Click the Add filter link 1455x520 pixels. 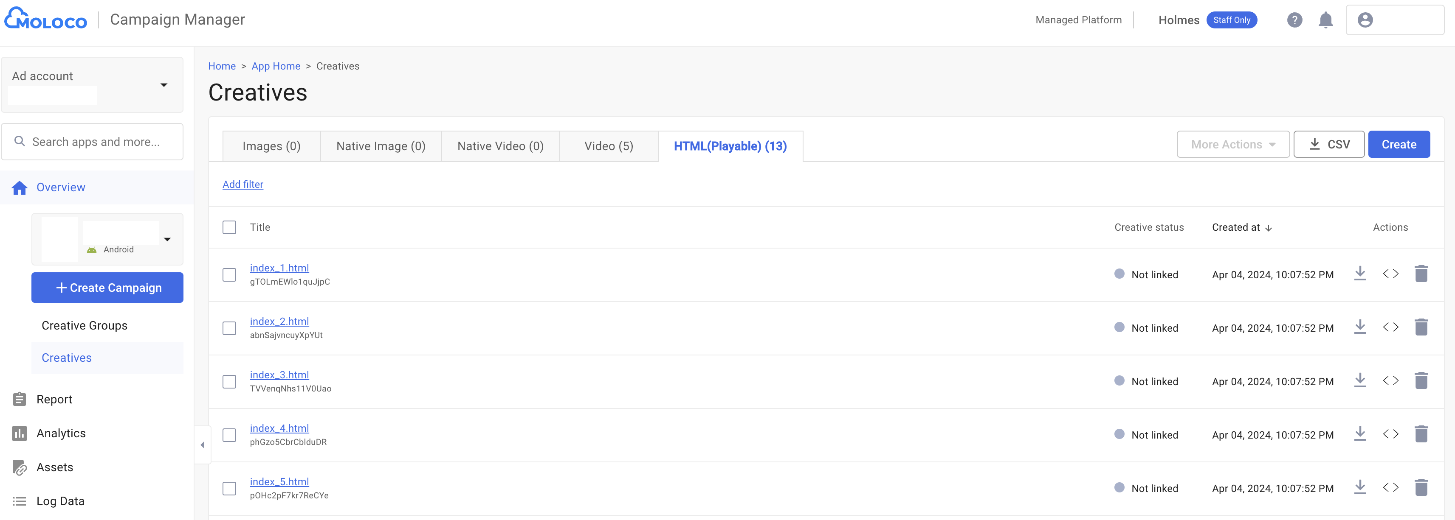[243, 185]
